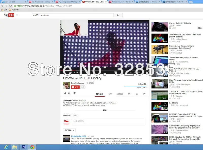Select the 添加到 add-to tab
The image size is (203, 150).
coord(120,94)
